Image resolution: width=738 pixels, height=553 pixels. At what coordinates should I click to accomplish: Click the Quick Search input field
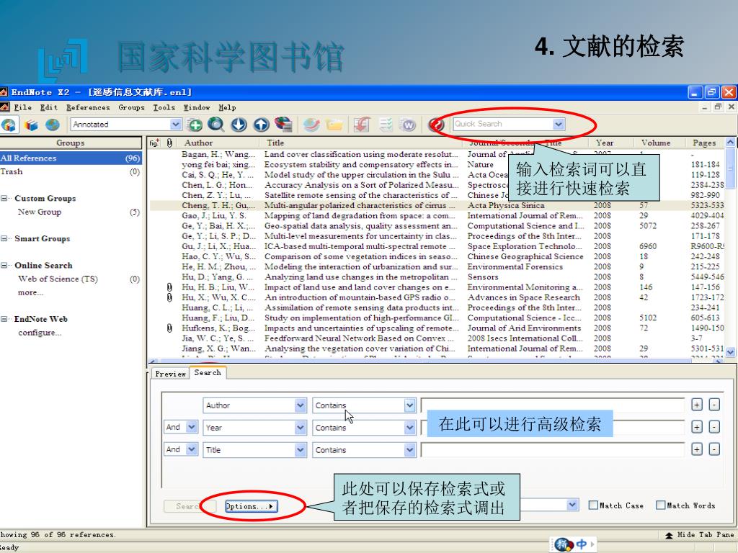[x=502, y=124]
